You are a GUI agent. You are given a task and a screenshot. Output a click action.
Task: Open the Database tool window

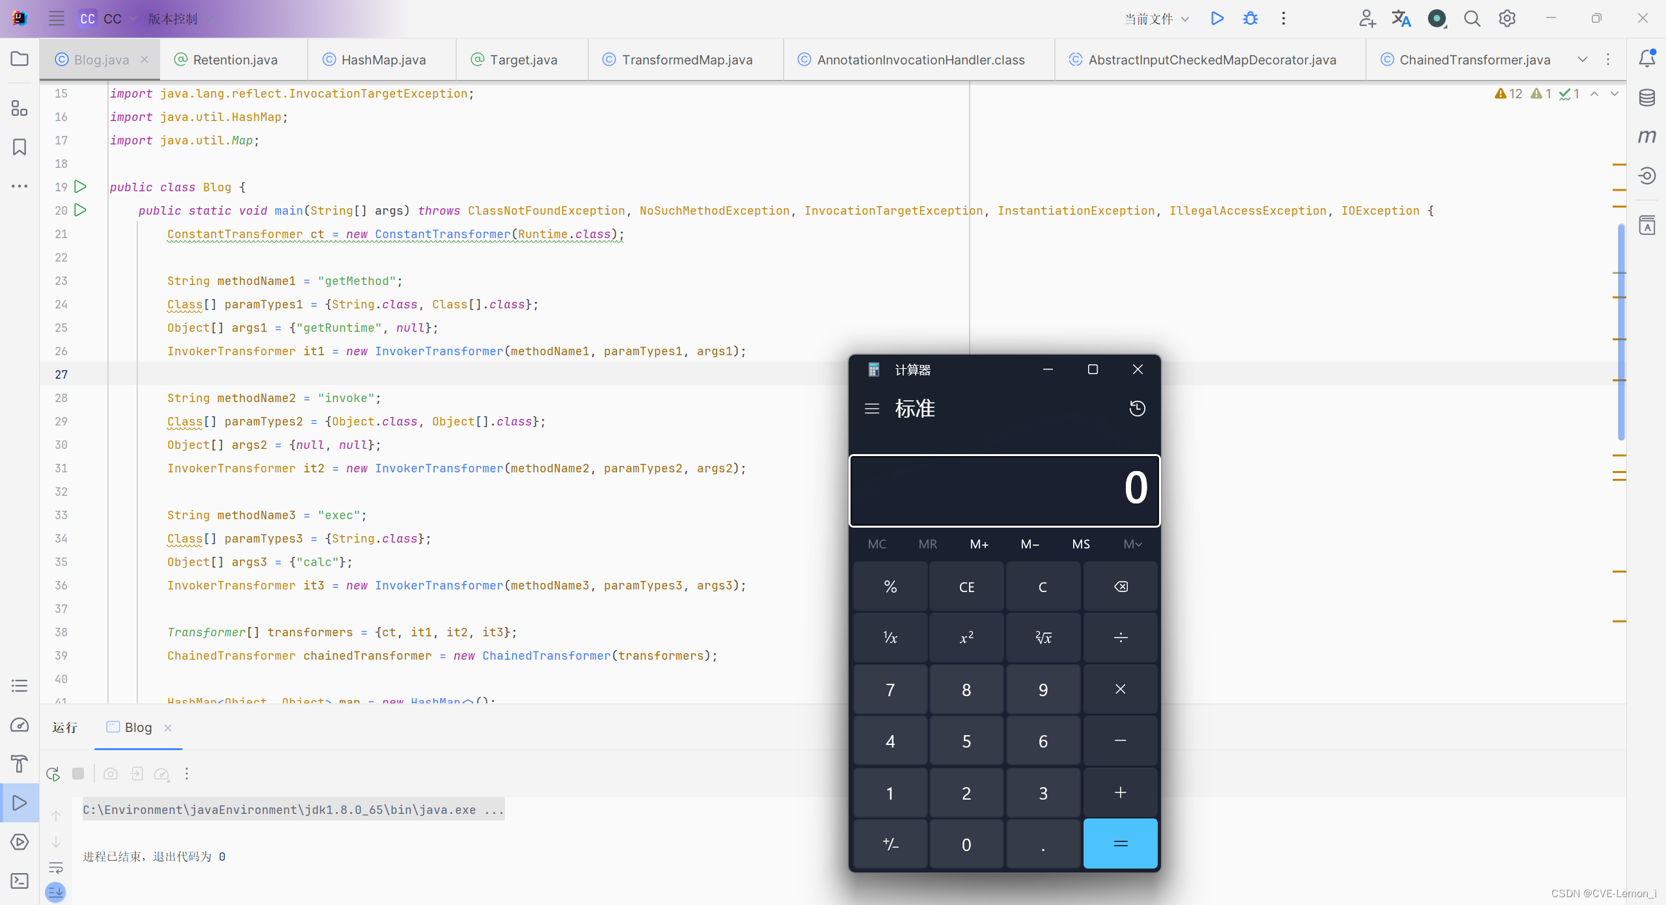pos(1647,98)
